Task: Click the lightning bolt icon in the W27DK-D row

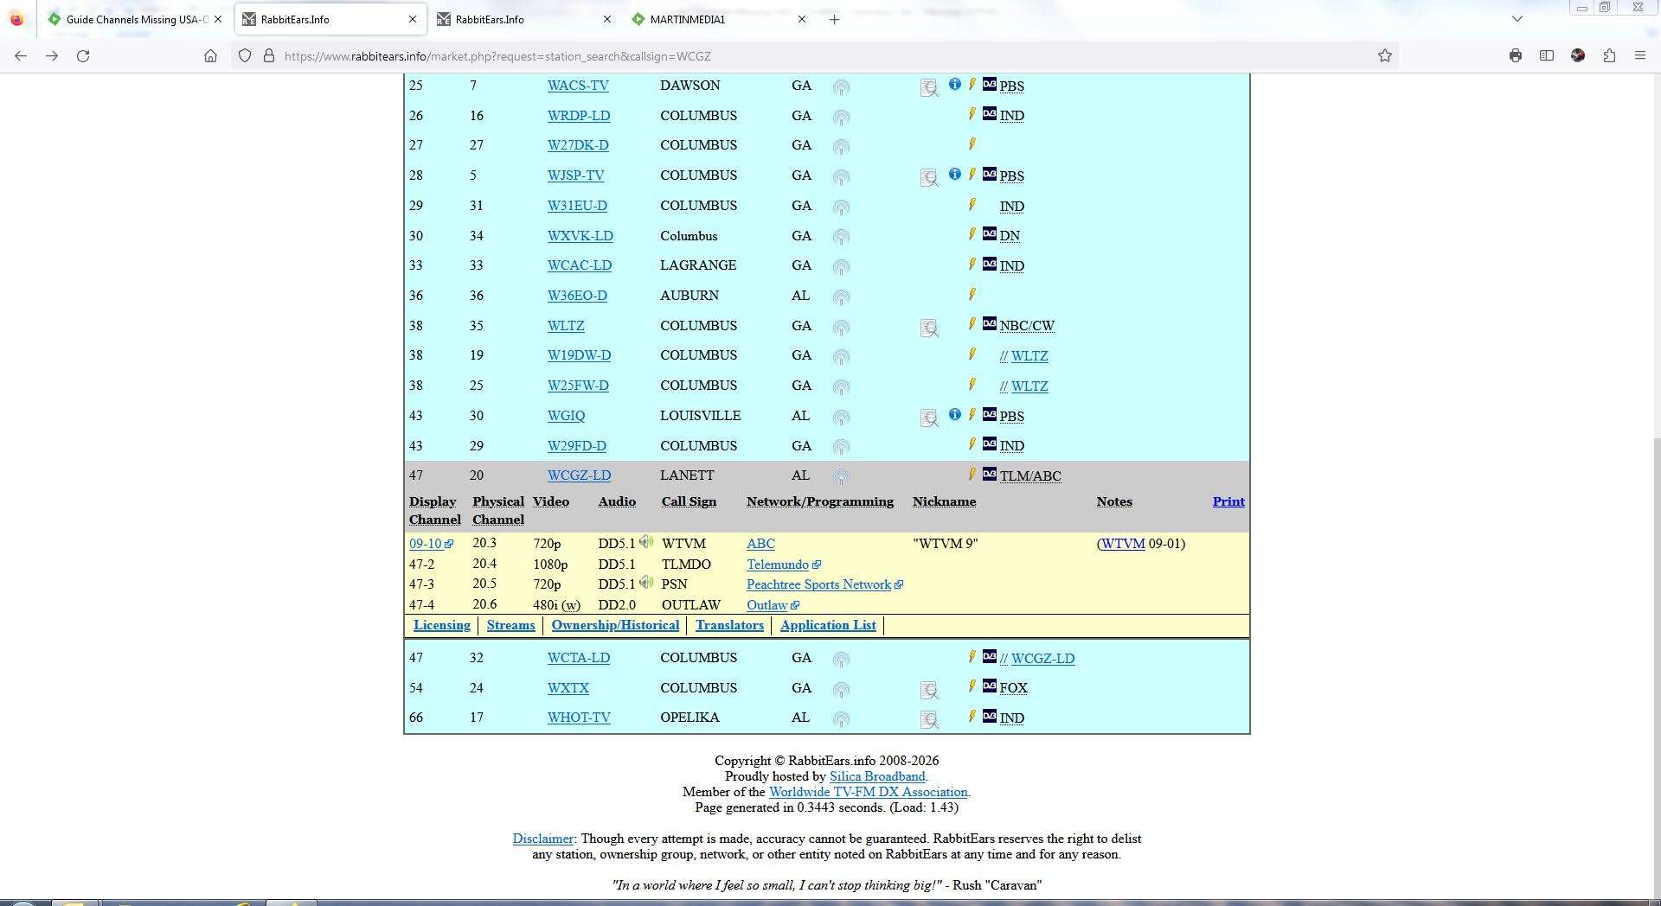Action: point(972,144)
